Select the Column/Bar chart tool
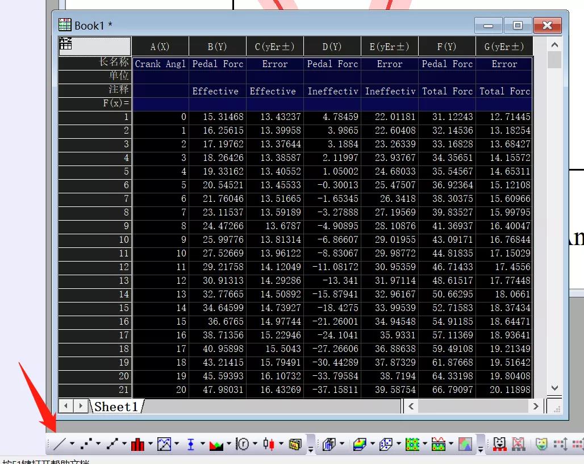The height and width of the screenshot is (464, 584). point(138,444)
